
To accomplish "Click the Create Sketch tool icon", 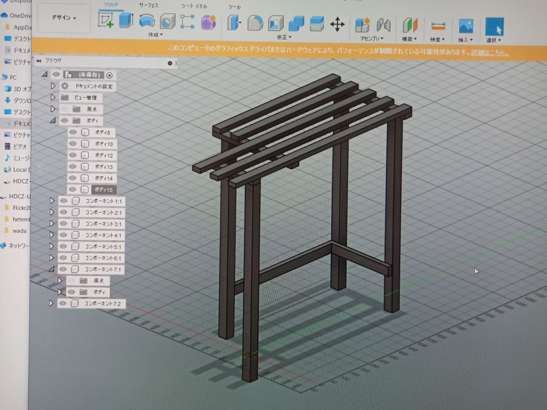I will tap(105, 21).
